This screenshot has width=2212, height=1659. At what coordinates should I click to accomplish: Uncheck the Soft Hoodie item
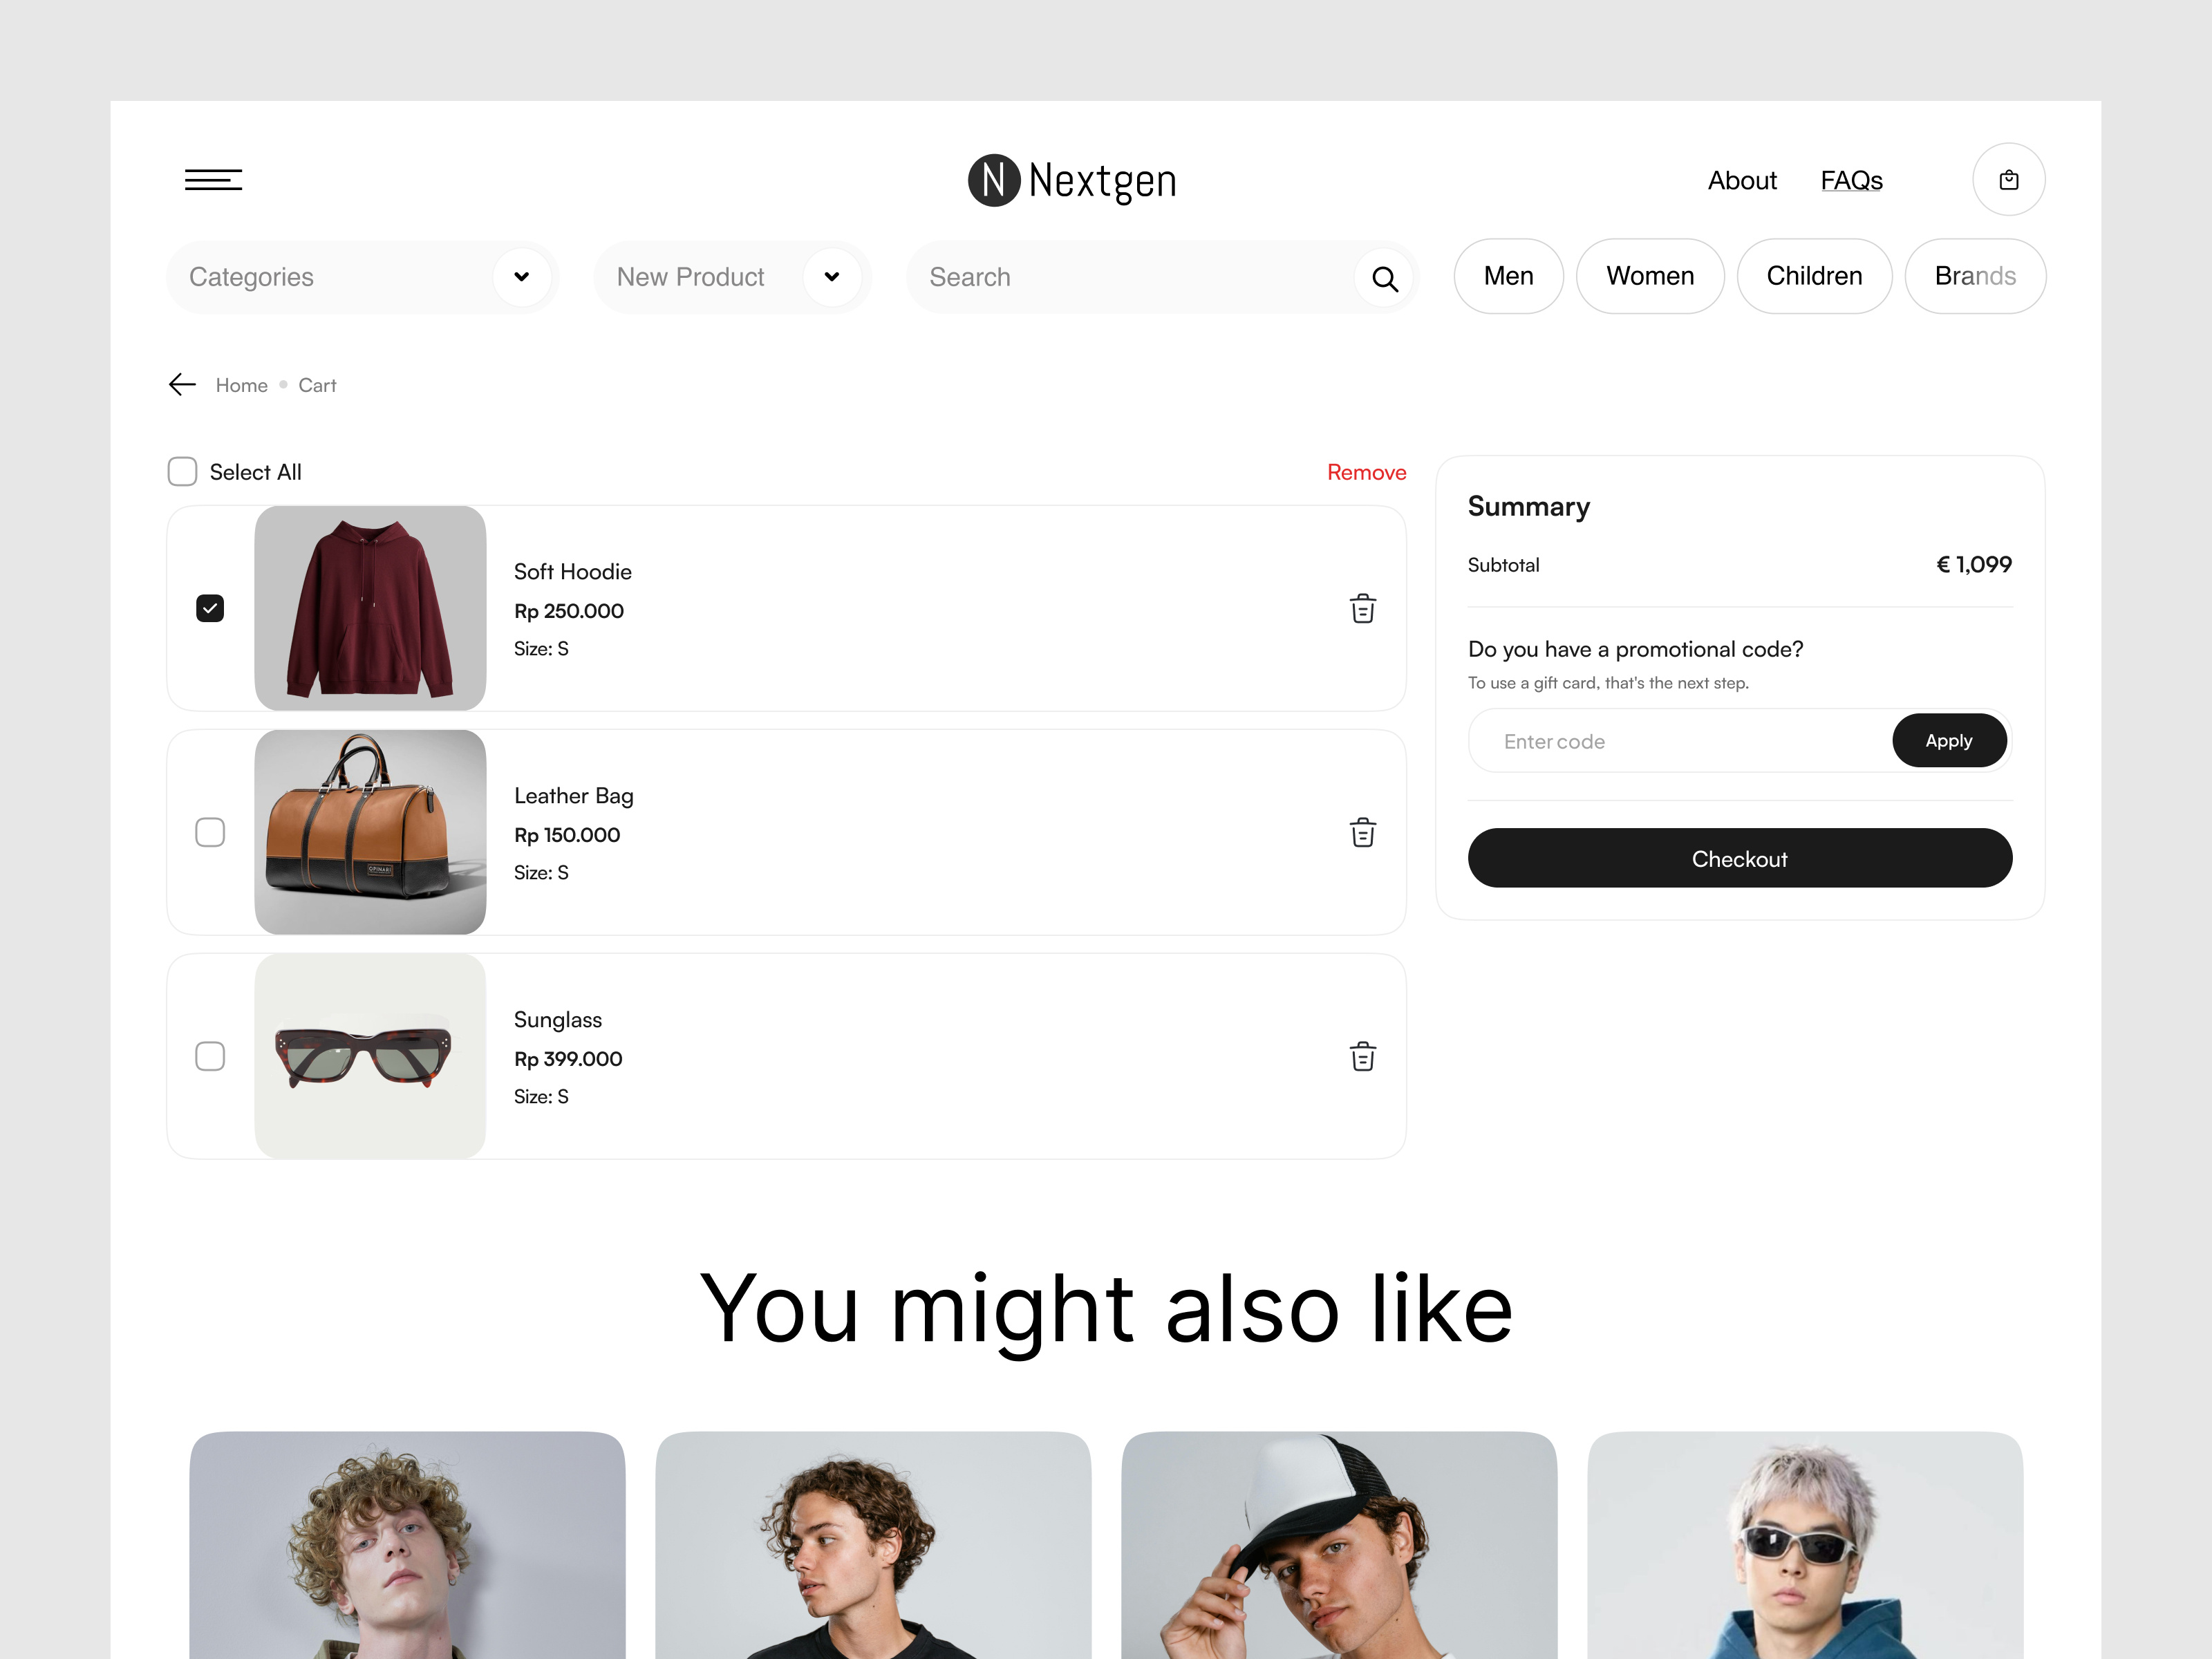(x=210, y=607)
